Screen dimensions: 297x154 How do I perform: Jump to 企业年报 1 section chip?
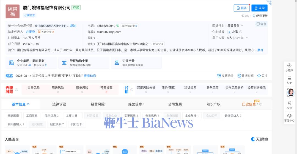[x=192, y=116]
